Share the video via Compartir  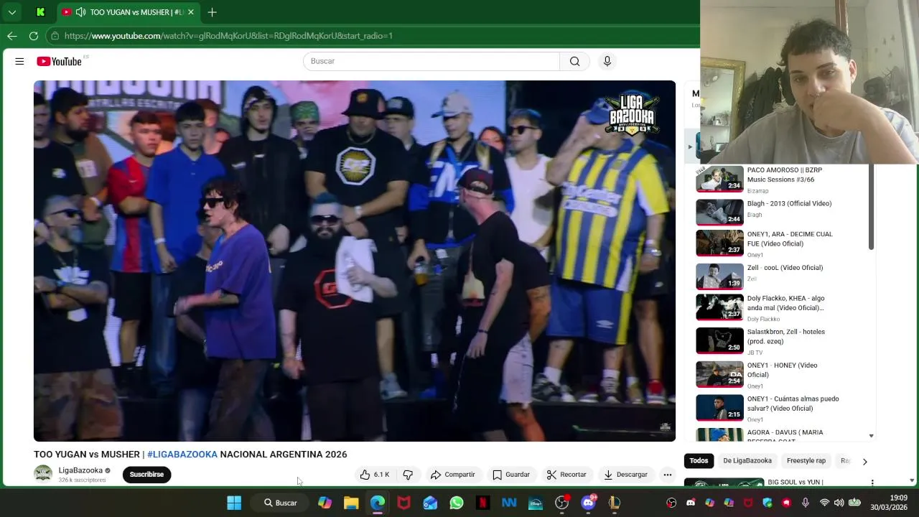point(452,475)
